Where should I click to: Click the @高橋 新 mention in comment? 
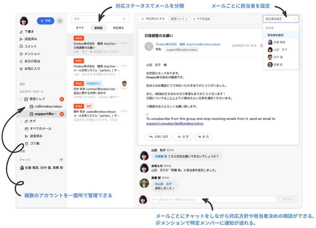tap(161, 157)
